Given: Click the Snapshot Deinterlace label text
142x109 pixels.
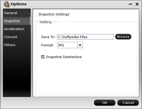Looking at the screenshot, I should pyautogui.click(x=64, y=57).
